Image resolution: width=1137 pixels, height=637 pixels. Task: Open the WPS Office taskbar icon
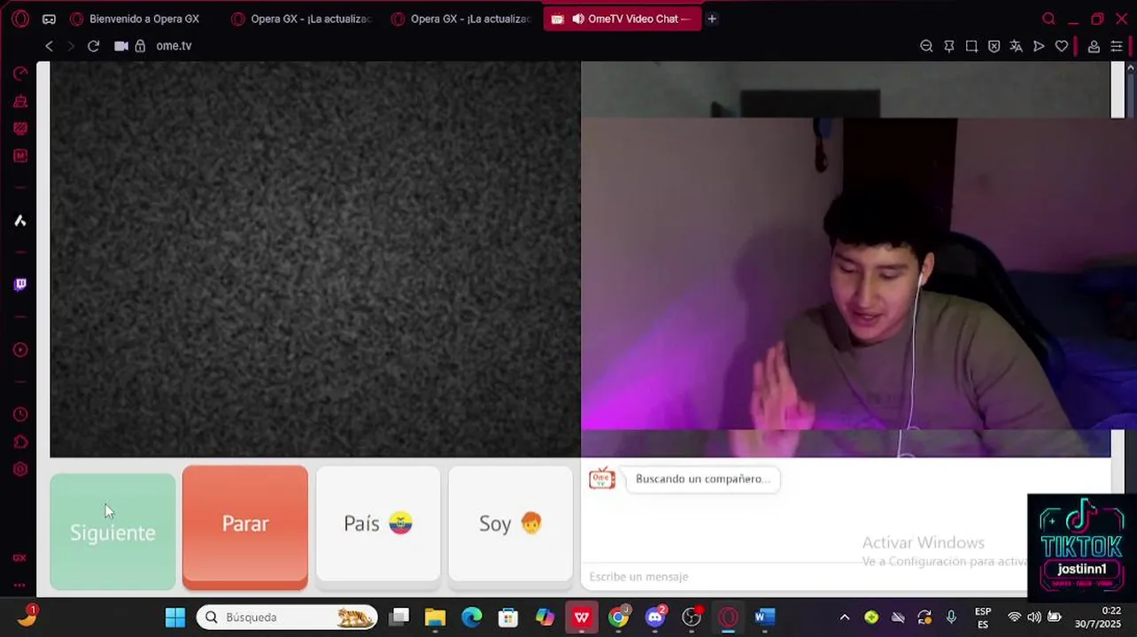[x=582, y=618]
